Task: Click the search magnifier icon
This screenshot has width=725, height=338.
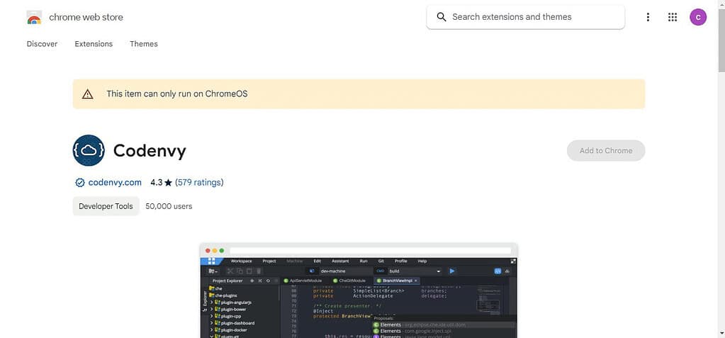Action: coord(441,17)
